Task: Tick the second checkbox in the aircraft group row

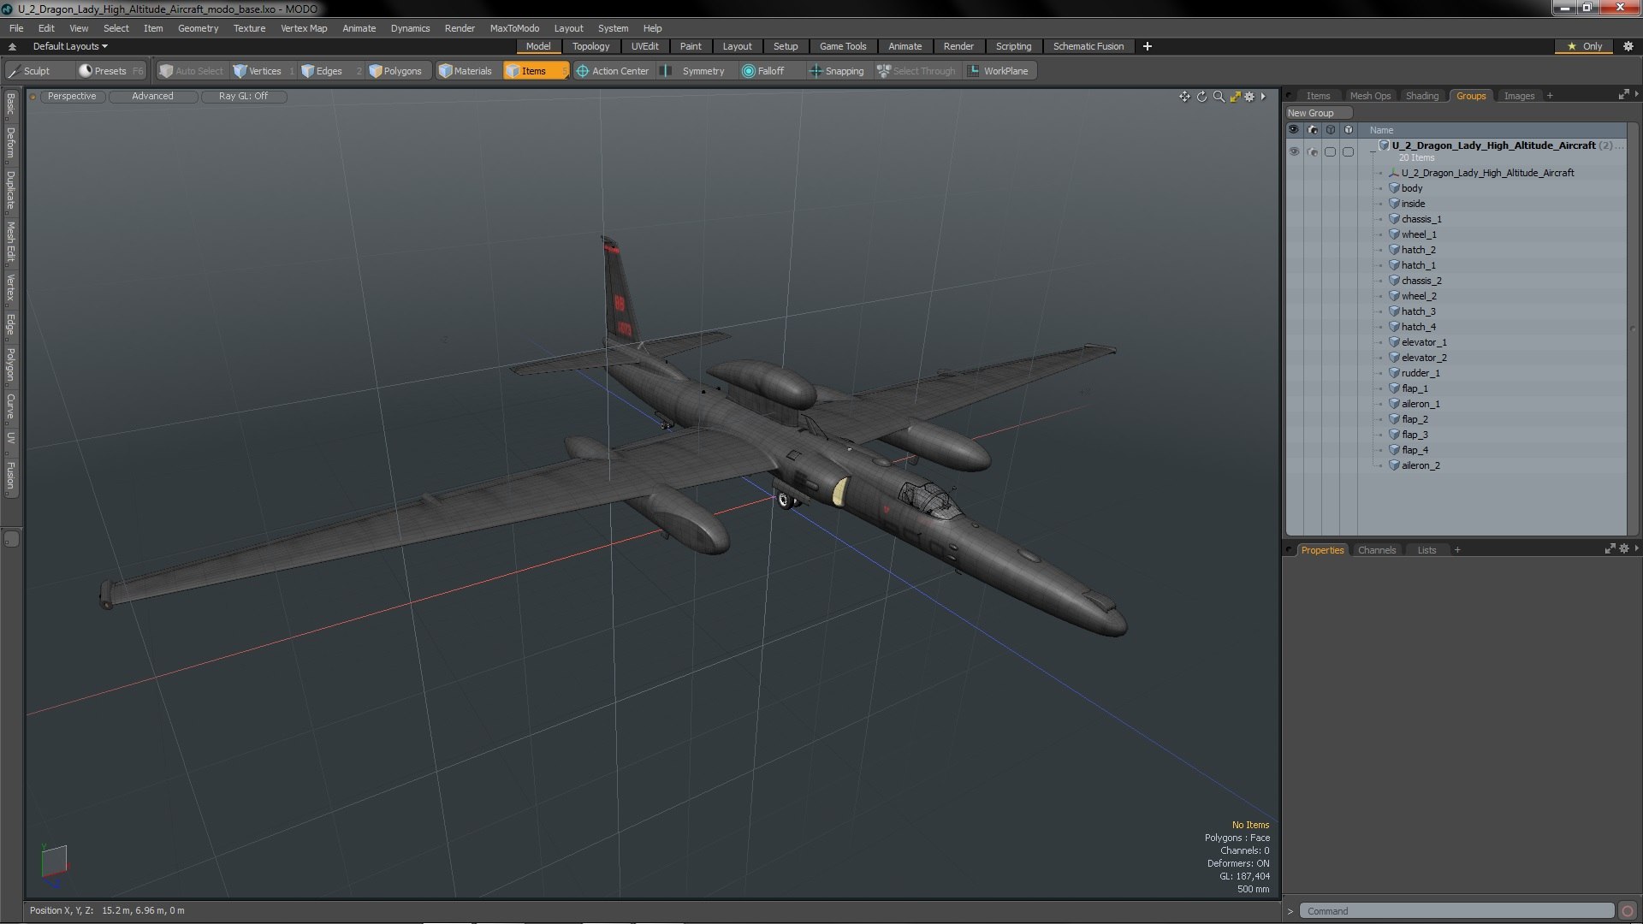Action: point(1348,151)
